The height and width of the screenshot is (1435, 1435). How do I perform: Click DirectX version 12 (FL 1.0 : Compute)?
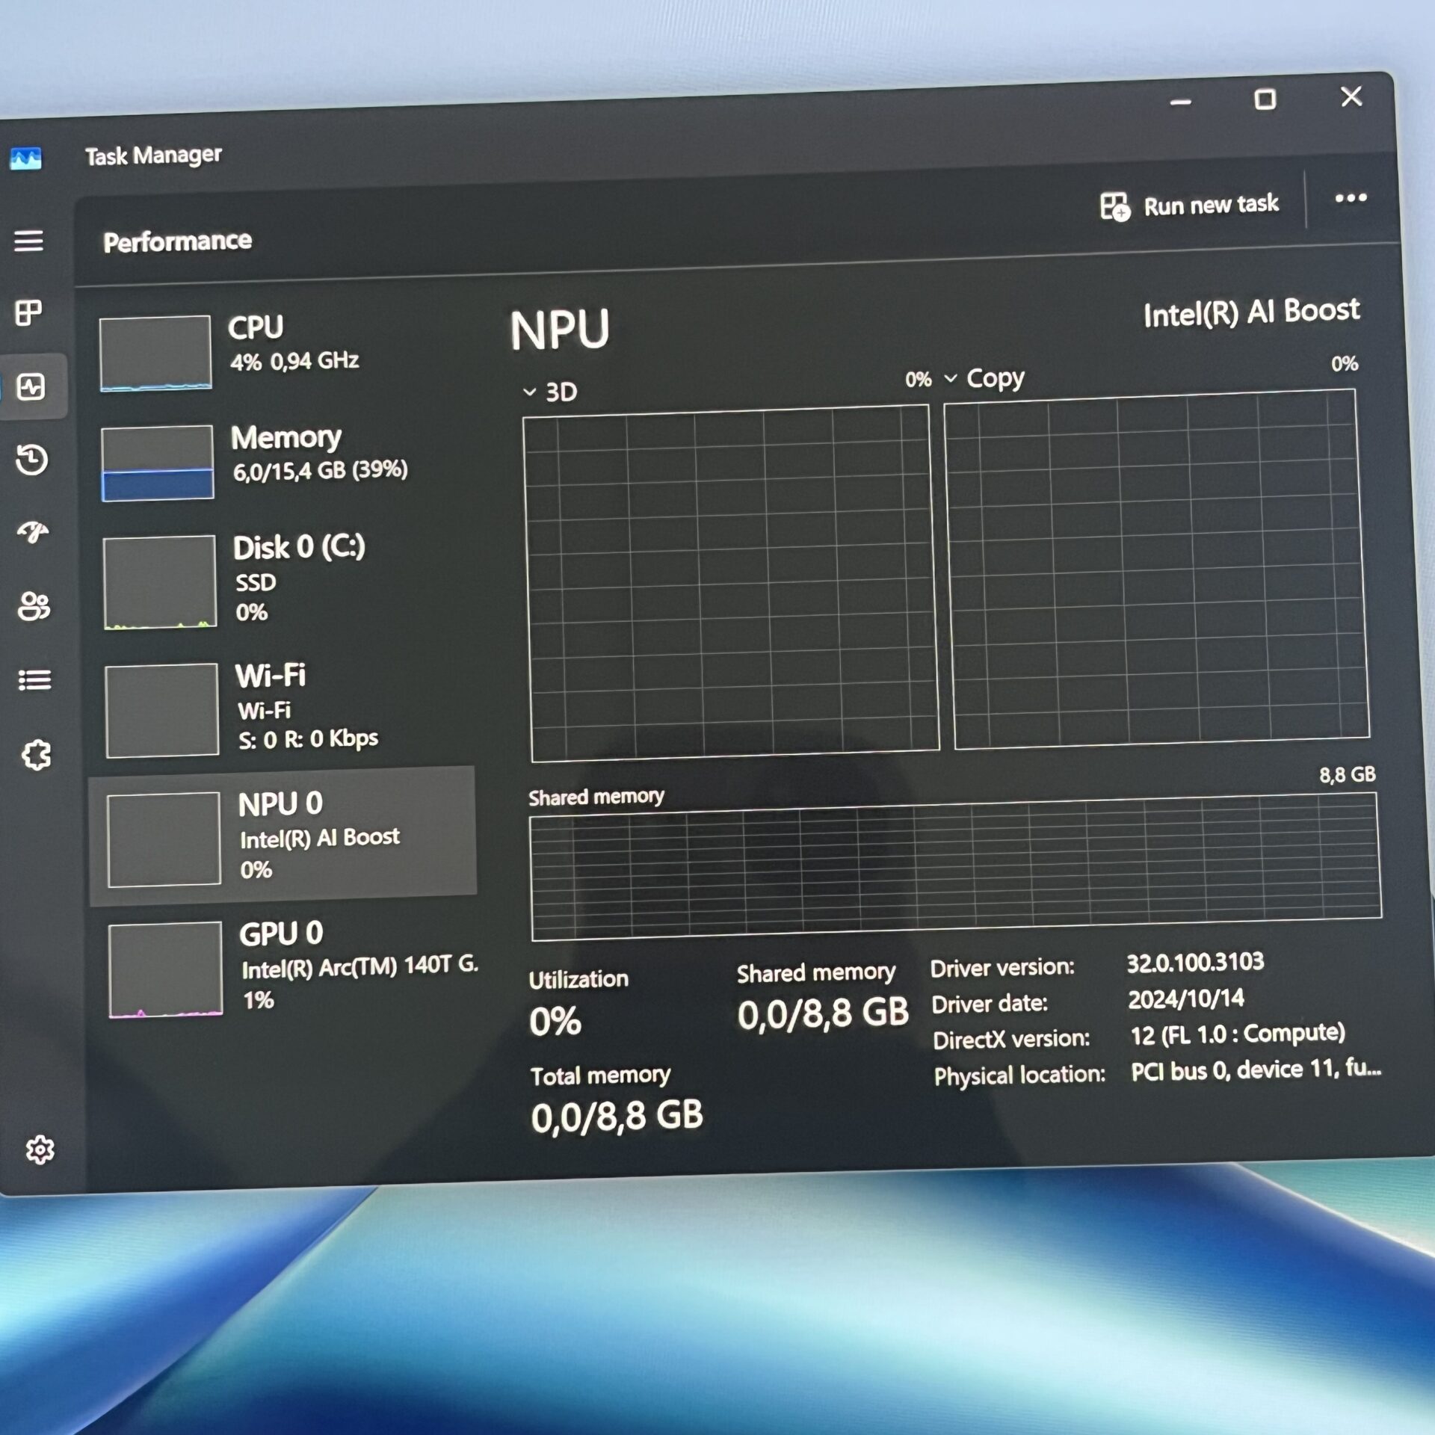[x=1238, y=1034]
